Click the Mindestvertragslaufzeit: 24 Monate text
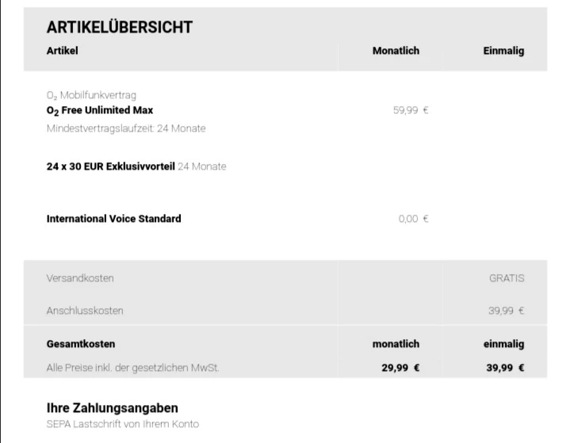 (x=125, y=128)
